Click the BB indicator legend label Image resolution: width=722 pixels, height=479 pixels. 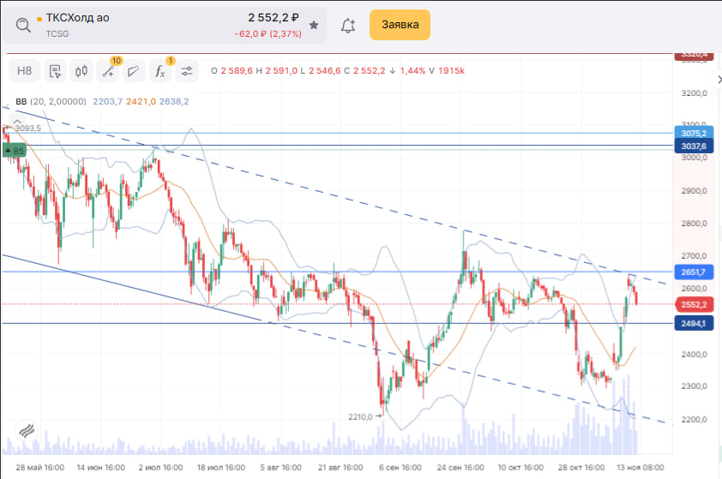(x=21, y=101)
